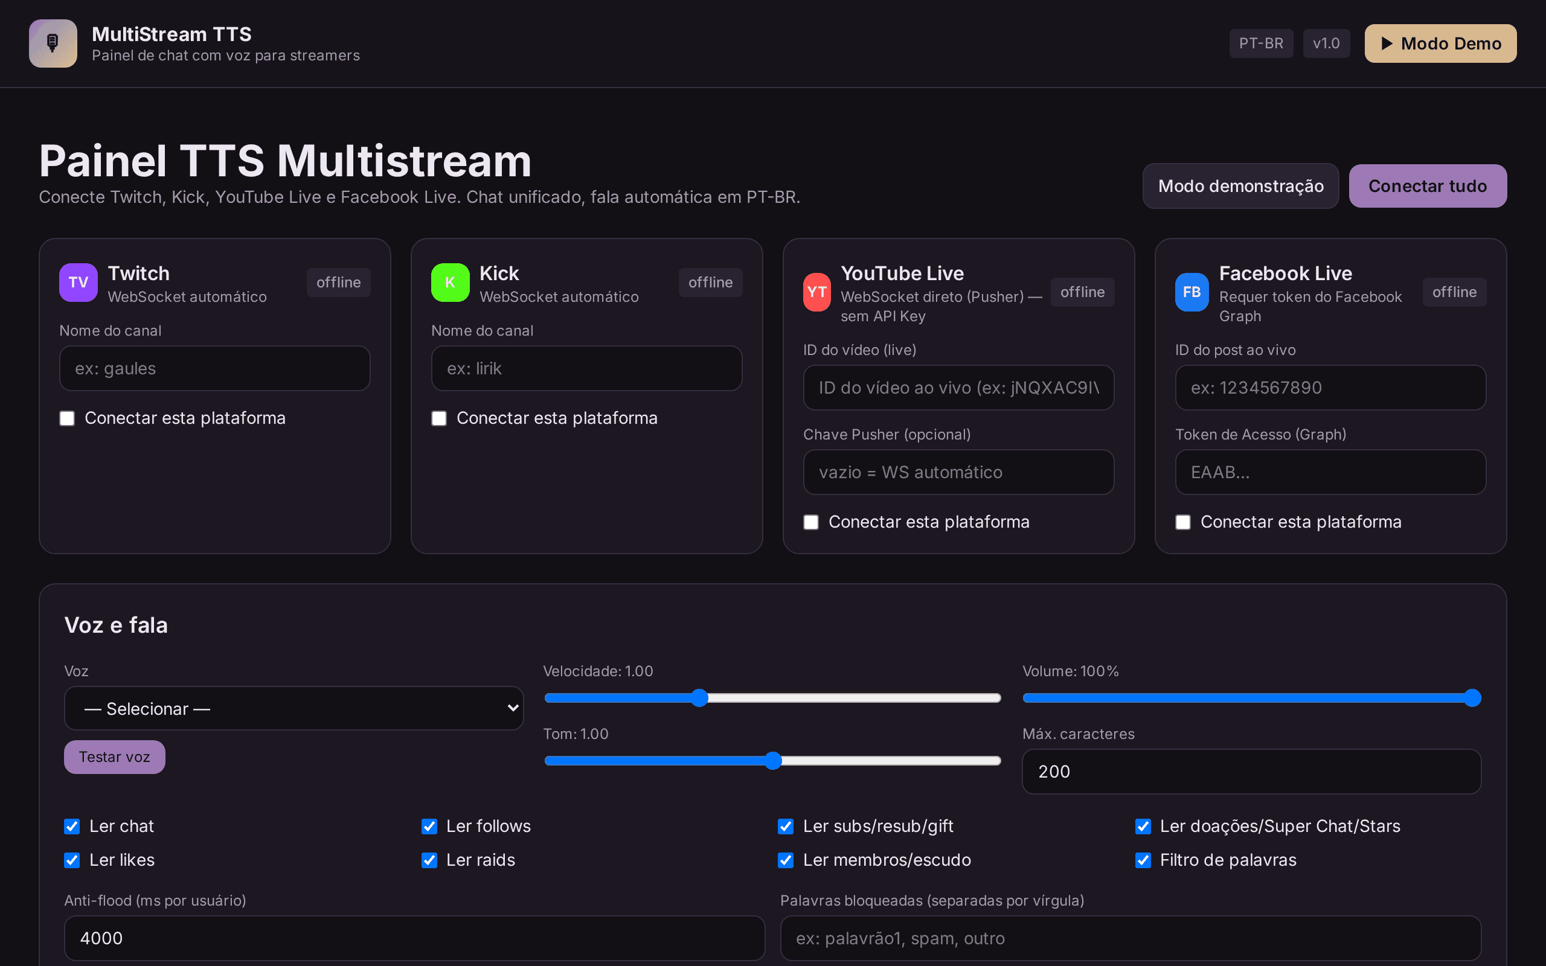Uncheck Ler subs/resub/gift checkbox
The width and height of the screenshot is (1546, 966).
point(786,827)
